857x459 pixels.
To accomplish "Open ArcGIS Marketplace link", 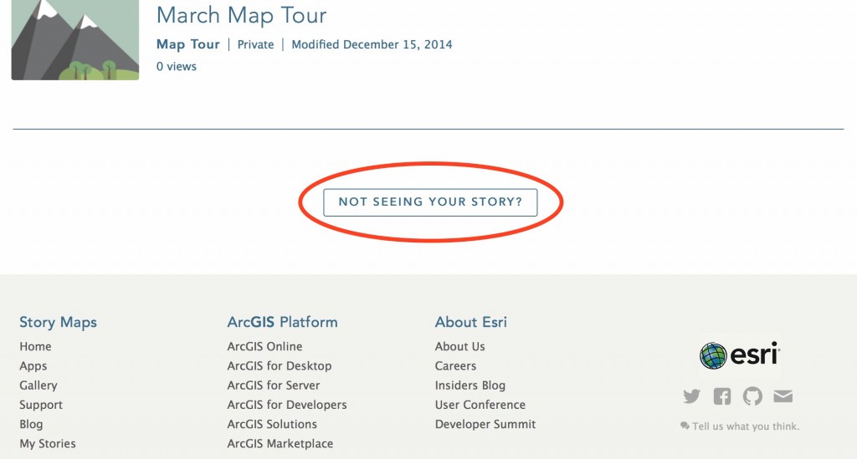I will [x=280, y=444].
